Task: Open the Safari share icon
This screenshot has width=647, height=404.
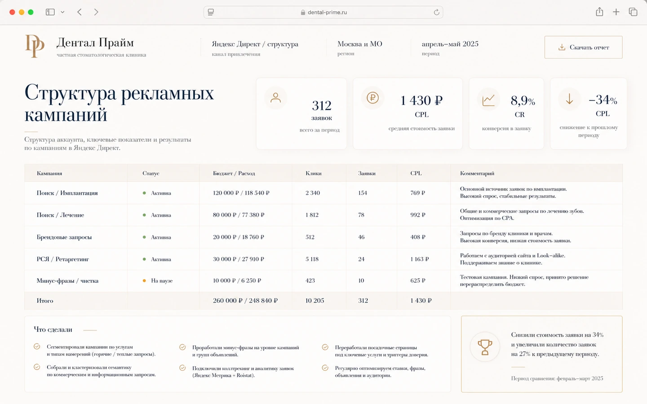Action: click(x=599, y=12)
